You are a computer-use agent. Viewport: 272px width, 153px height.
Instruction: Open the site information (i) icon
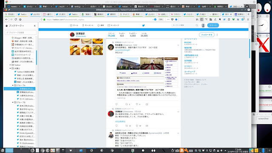42,20
